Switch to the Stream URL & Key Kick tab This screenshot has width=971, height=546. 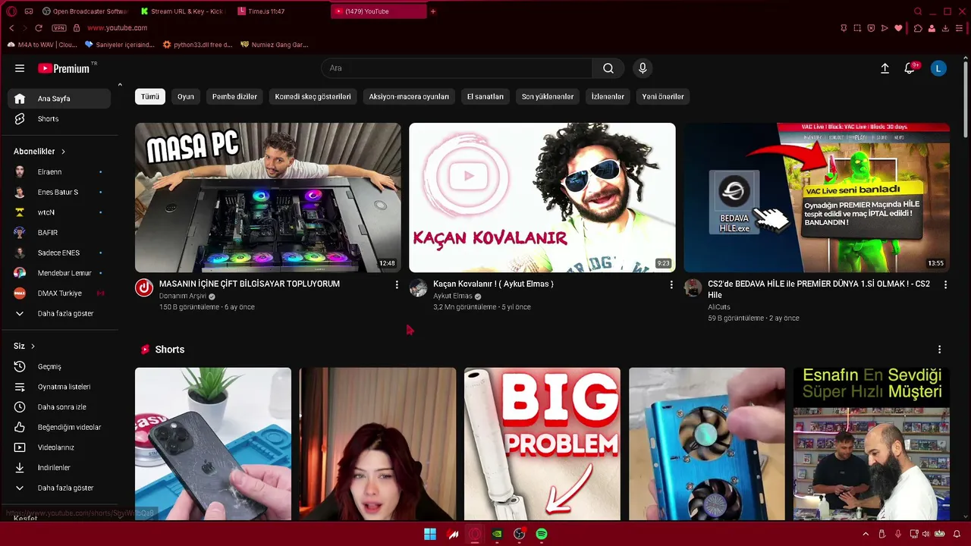pos(182,11)
